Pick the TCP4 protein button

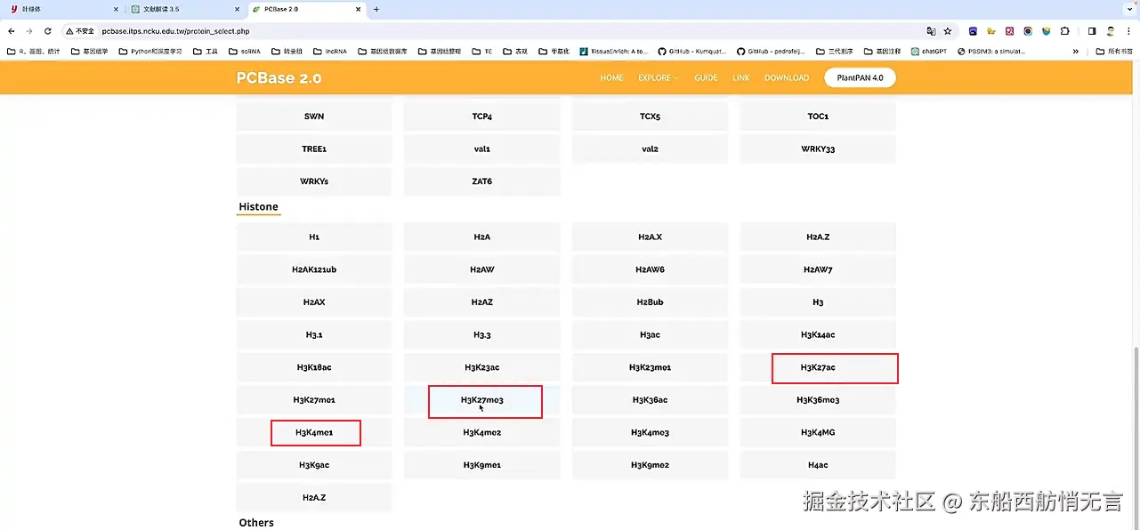[482, 116]
